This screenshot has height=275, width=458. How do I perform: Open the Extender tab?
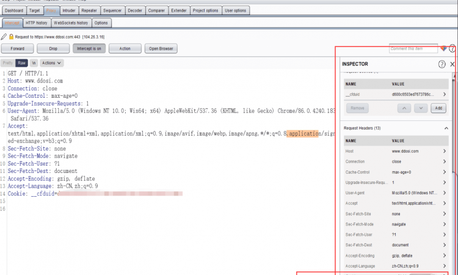pos(179,10)
